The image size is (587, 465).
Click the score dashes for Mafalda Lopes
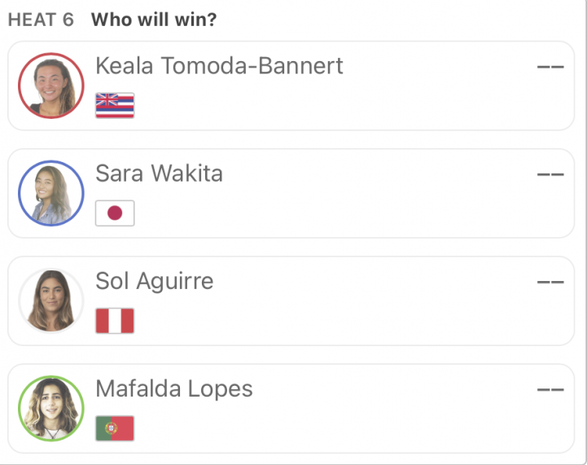(550, 390)
